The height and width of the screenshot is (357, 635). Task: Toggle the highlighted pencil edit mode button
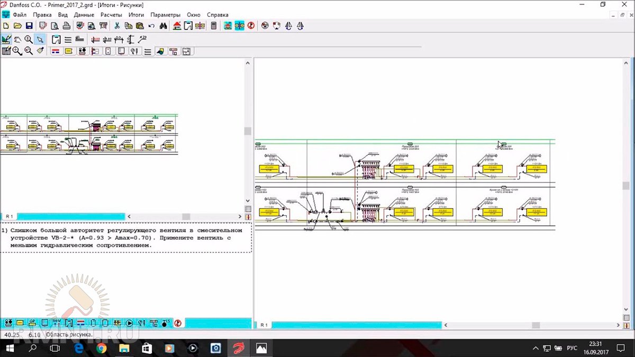click(6, 40)
